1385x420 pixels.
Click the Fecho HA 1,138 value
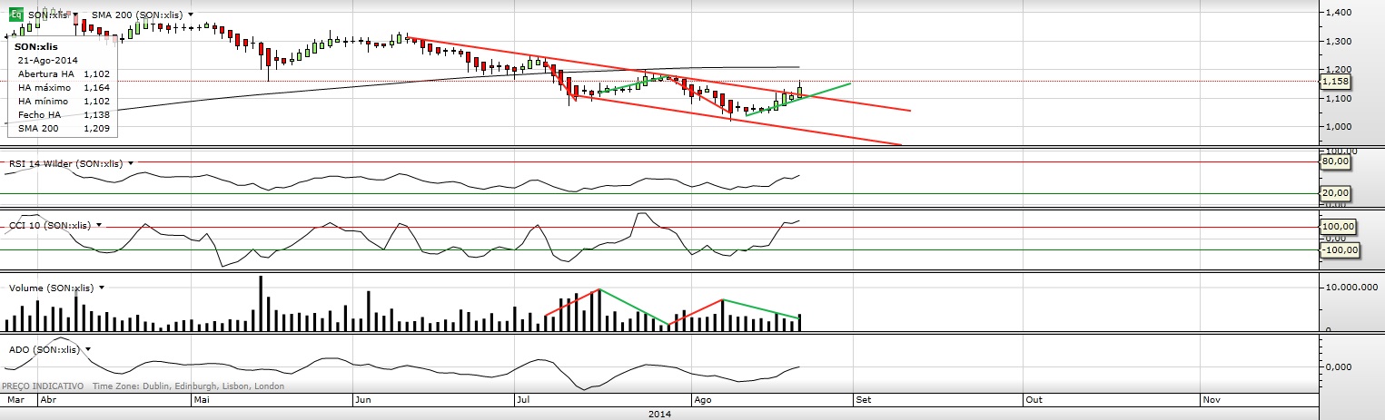96,115
